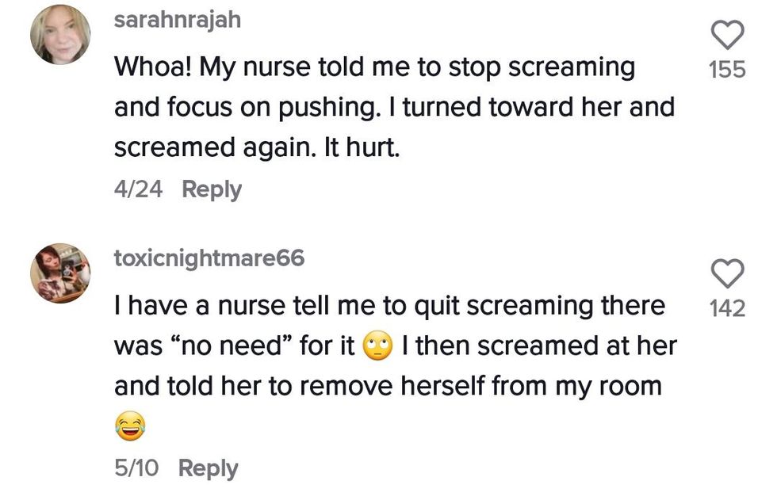
Task: Click the word "Whoa!" in first comment
Action: (151, 67)
